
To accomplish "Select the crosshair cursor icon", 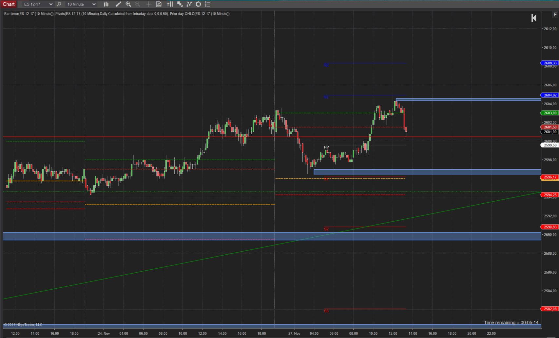I will point(148,4).
